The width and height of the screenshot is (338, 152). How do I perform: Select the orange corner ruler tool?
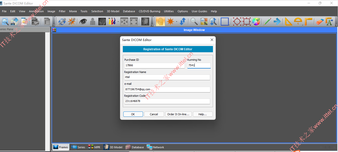(x=309, y=21)
